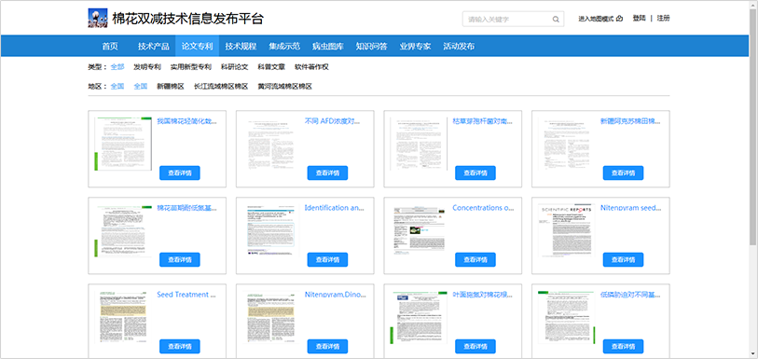Click the search magnifier icon
This screenshot has width=758, height=359.
tap(556, 20)
